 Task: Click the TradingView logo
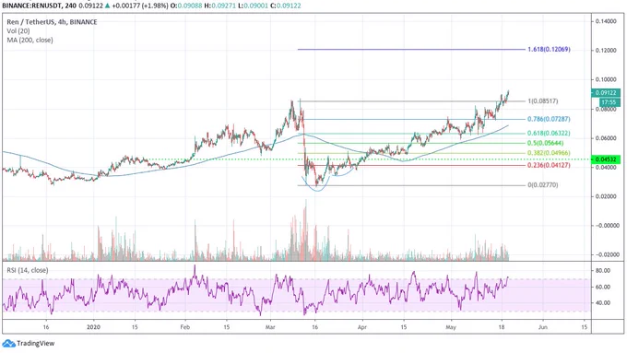(8, 344)
